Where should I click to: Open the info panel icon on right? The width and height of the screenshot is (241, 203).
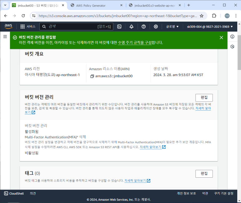click(x=232, y=37)
